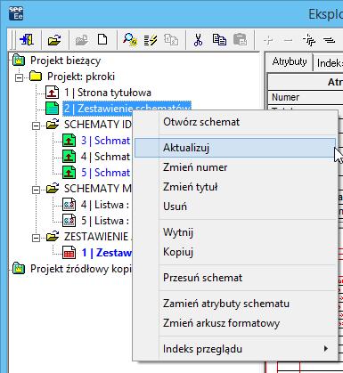
Task: Select the SCHEMATY ID folder label
Action: click(x=98, y=125)
